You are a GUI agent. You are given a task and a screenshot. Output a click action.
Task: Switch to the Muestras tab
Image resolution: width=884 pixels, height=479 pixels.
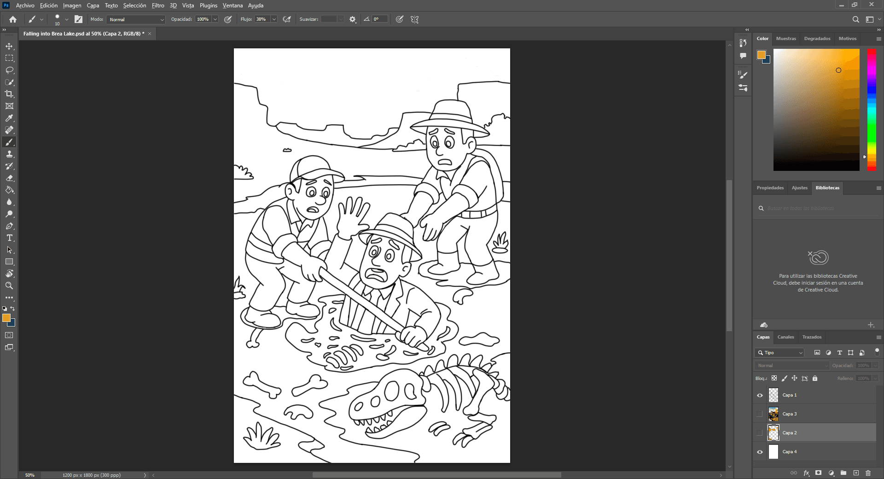click(785, 39)
